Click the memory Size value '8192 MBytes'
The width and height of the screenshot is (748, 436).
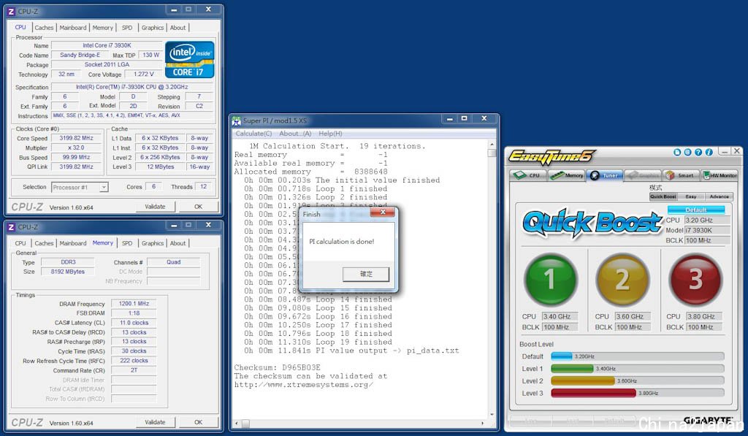[68, 272]
